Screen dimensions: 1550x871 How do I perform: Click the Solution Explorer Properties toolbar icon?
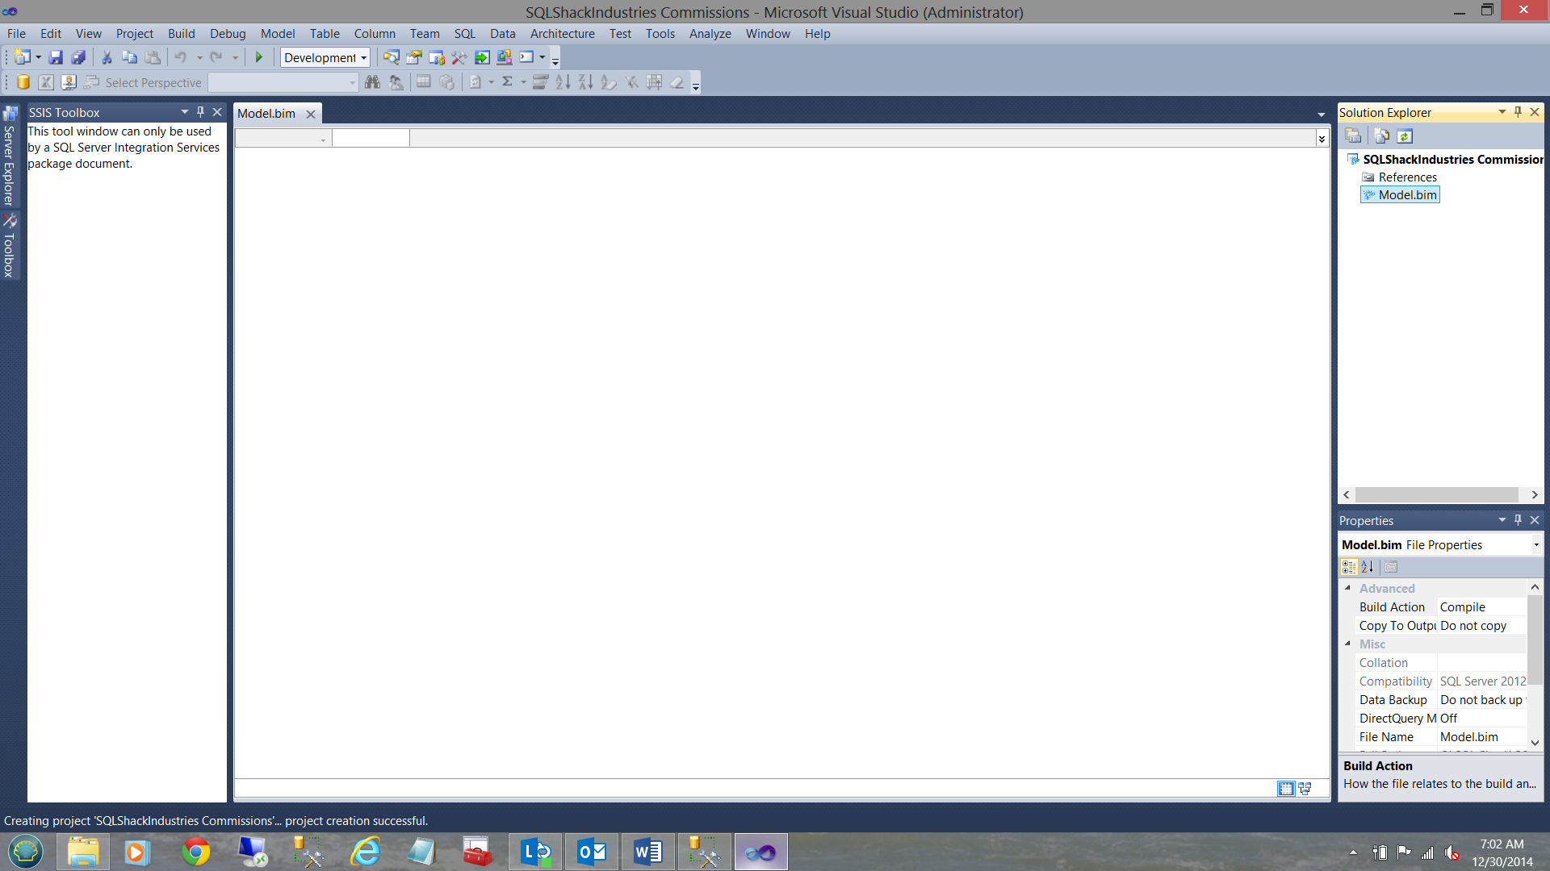coord(1354,136)
